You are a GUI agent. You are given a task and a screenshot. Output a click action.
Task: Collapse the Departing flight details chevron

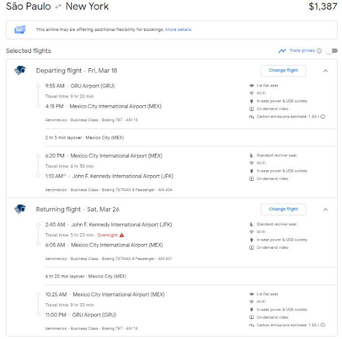tap(325, 71)
